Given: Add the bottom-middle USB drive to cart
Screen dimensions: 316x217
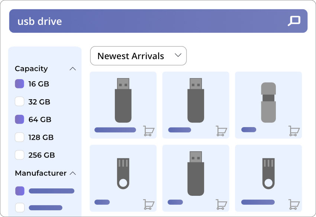Looking at the screenshot, I should point(222,204).
